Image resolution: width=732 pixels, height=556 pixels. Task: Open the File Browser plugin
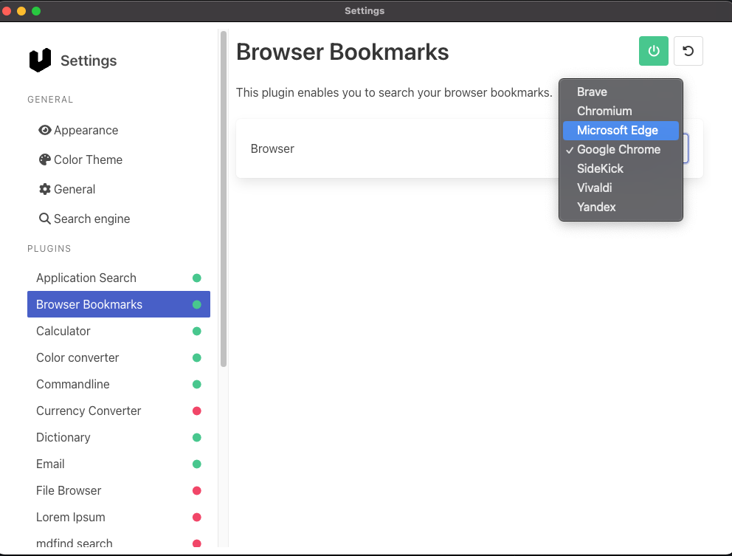point(119,490)
